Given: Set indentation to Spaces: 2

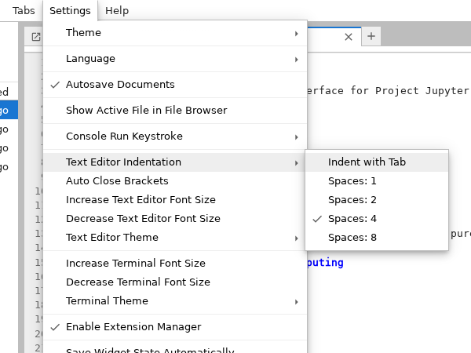Looking at the screenshot, I should tap(377, 199).
